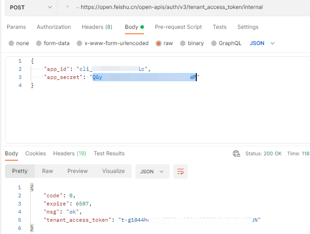Open the response JSON format dropdown

pyautogui.click(x=152, y=172)
